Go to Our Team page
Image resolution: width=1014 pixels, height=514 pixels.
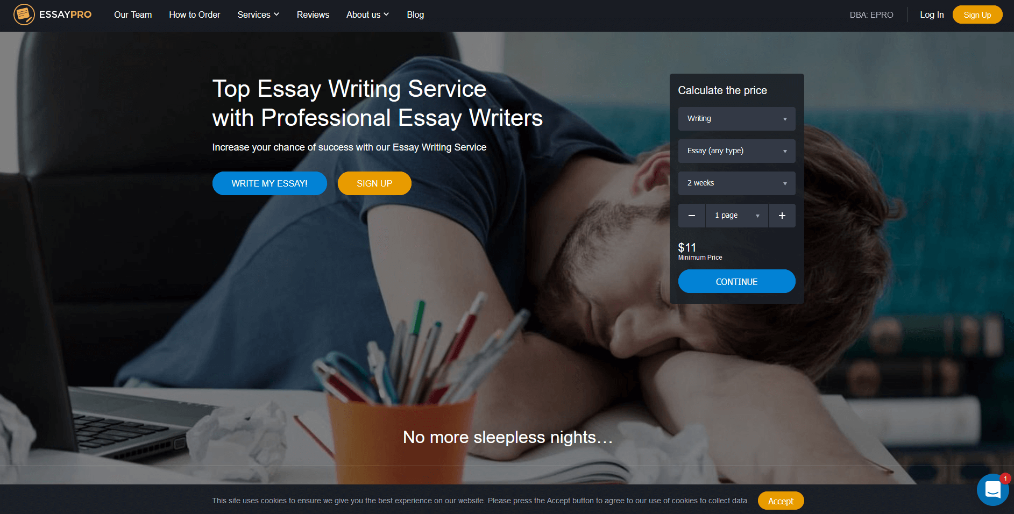tap(133, 15)
